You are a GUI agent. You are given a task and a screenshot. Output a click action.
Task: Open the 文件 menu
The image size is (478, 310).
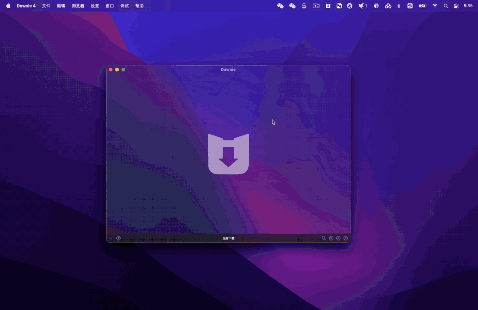click(46, 6)
